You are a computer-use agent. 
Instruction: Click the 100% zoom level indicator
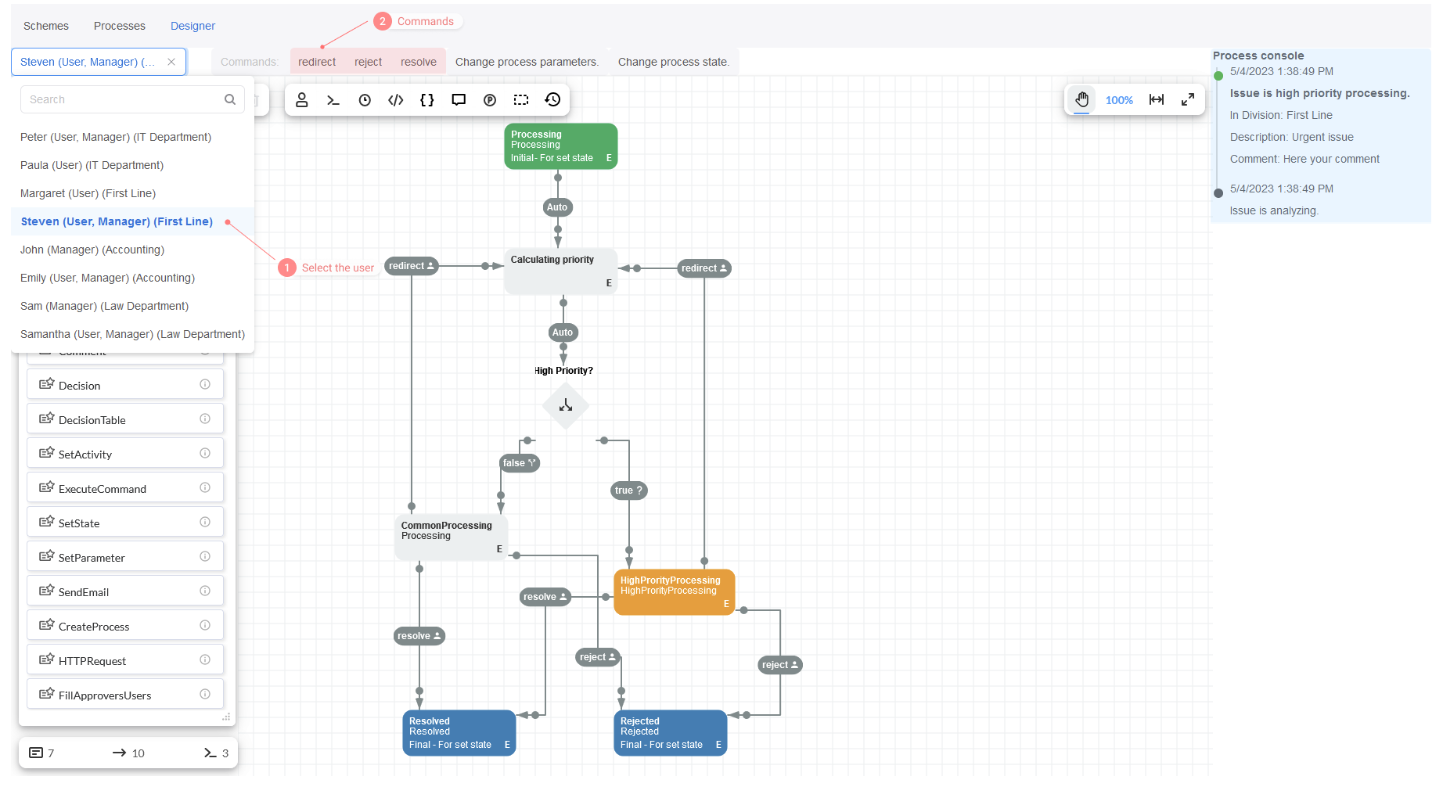(x=1119, y=100)
